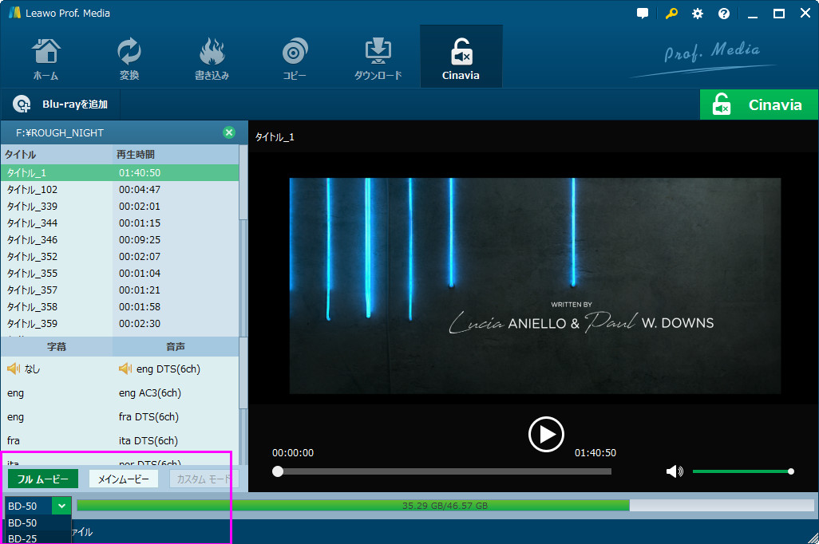The height and width of the screenshot is (544, 819).
Task: Select title row タイトル_352
Action: pyautogui.click(x=120, y=256)
